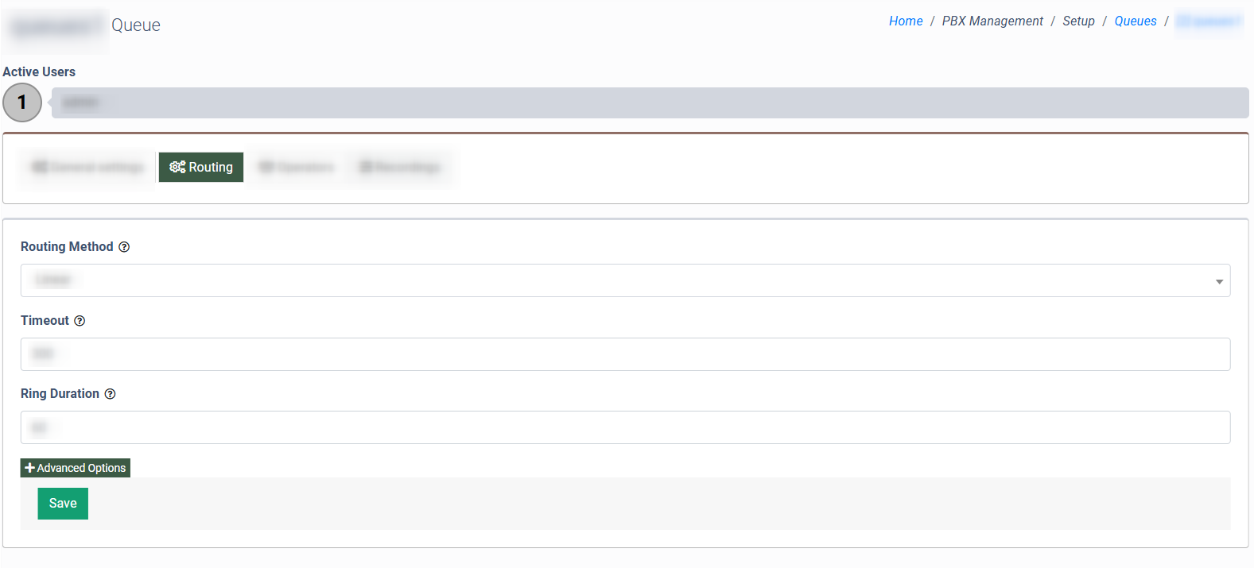
Task: Click the Timeout help question-mark icon
Action: 80,321
